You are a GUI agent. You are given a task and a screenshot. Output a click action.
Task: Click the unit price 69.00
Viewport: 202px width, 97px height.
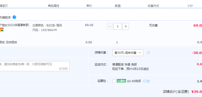pos(89,25)
